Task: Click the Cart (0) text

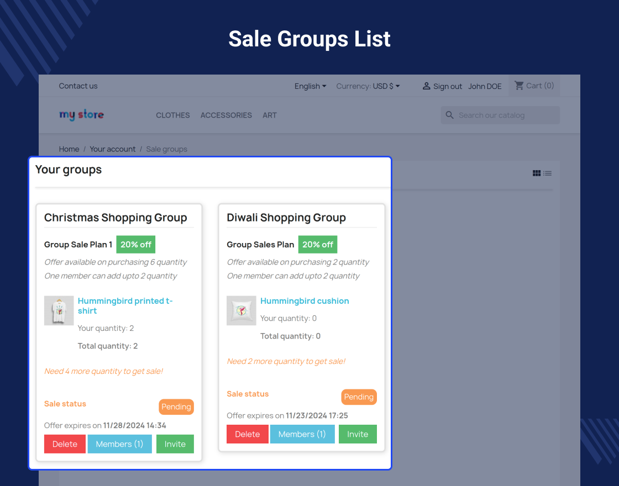Action: (540, 86)
